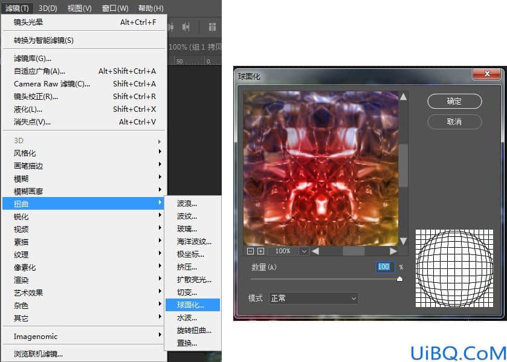Image resolution: width=507 pixels, height=362 pixels.
Task: Zoom in preview with plus icon
Action: tap(260, 251)
